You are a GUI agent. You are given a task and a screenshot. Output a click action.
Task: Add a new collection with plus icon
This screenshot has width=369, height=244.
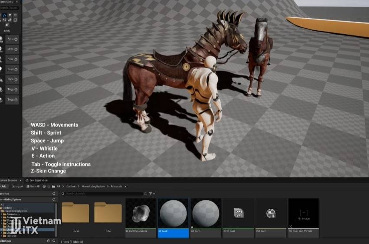pyautogui.click(x=49, y=241)
